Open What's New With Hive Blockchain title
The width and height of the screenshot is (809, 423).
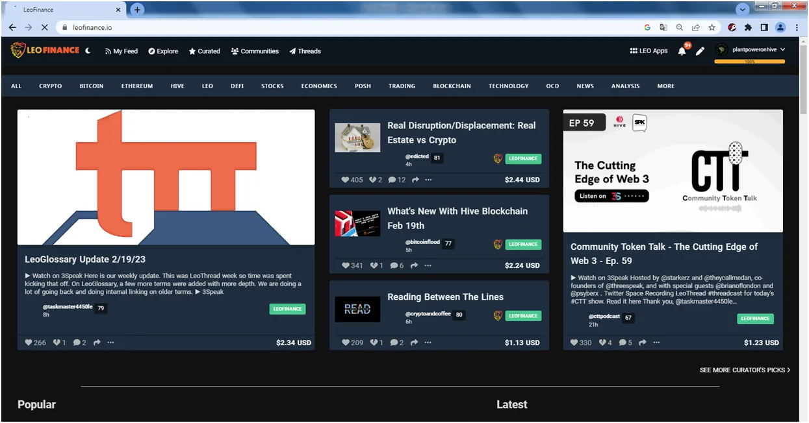point(457,218)
